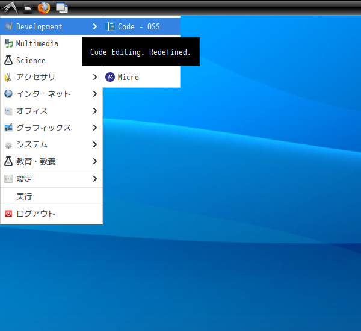Click the グラフィックス drawing icon
Viewport: 361px width, 331px height.
tap(8, 128)
